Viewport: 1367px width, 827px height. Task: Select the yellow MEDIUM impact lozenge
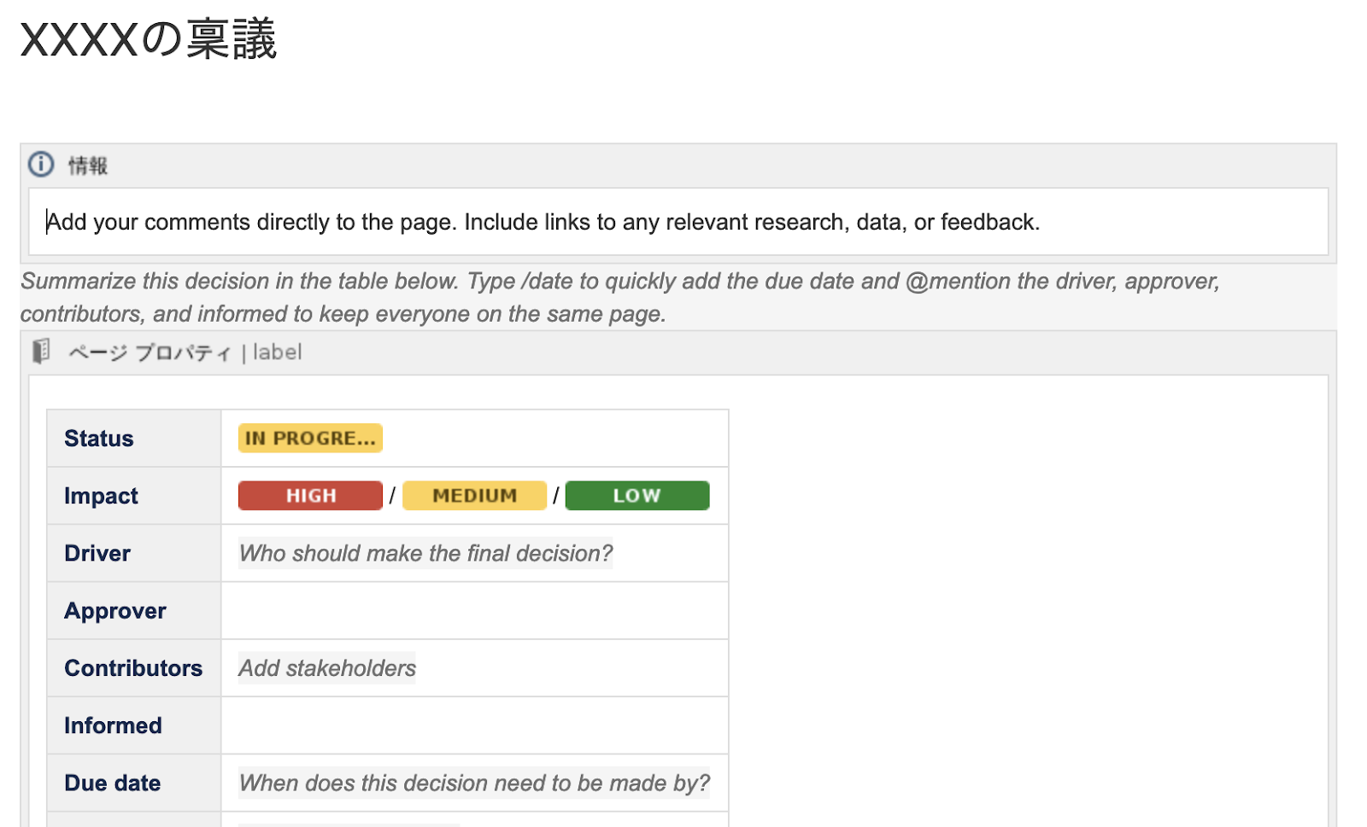pos(474,496)
